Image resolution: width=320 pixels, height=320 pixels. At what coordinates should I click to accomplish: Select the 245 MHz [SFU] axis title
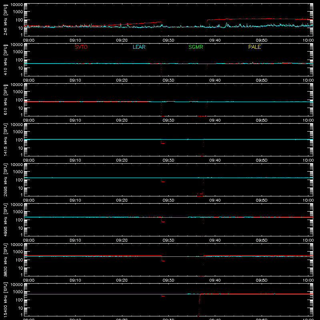pyautogui.click(x=6, y=20)
